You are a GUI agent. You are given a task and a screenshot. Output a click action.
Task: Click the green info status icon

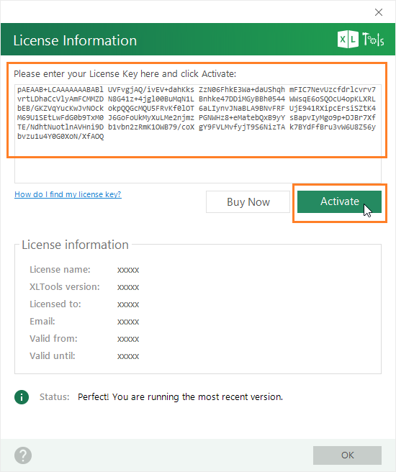(22, 397)
